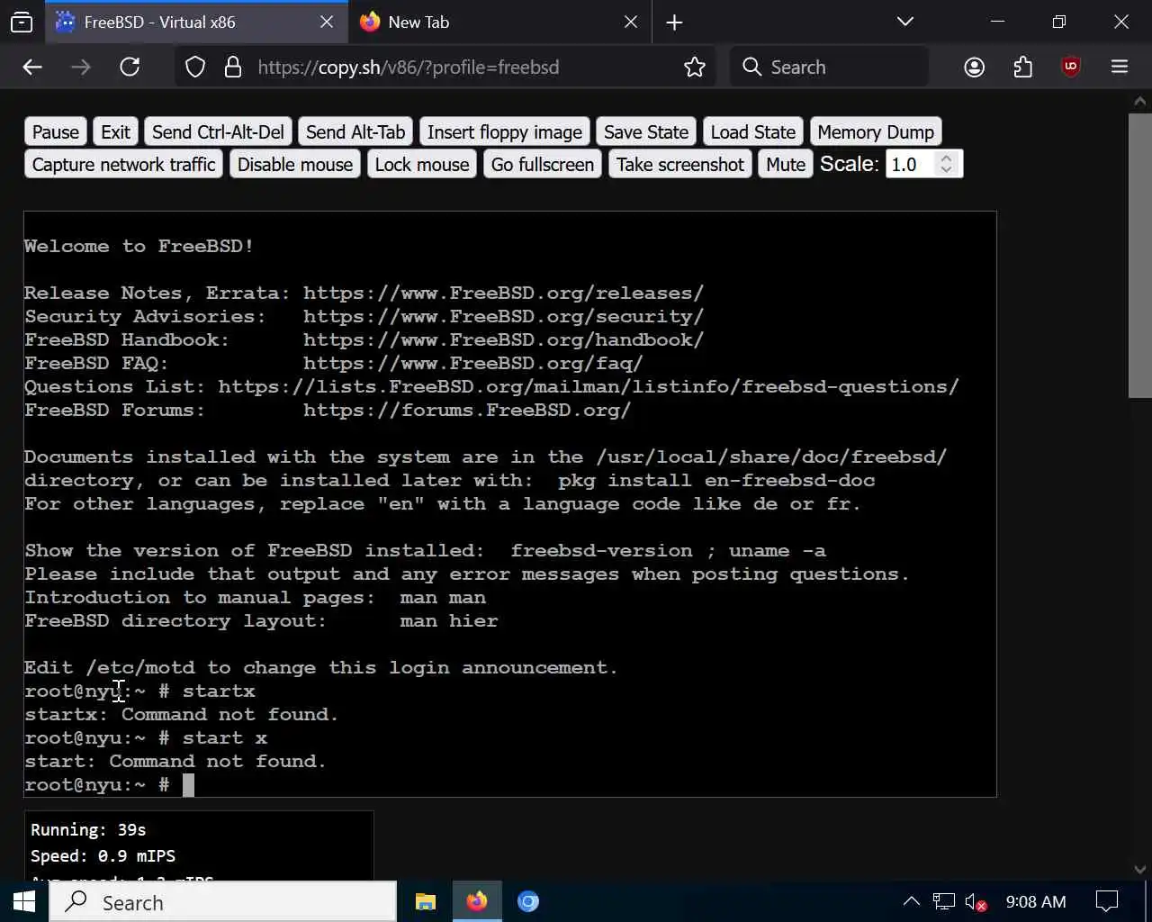
Task: Click the Windows taskbar Search box
Action: (222, 902)
